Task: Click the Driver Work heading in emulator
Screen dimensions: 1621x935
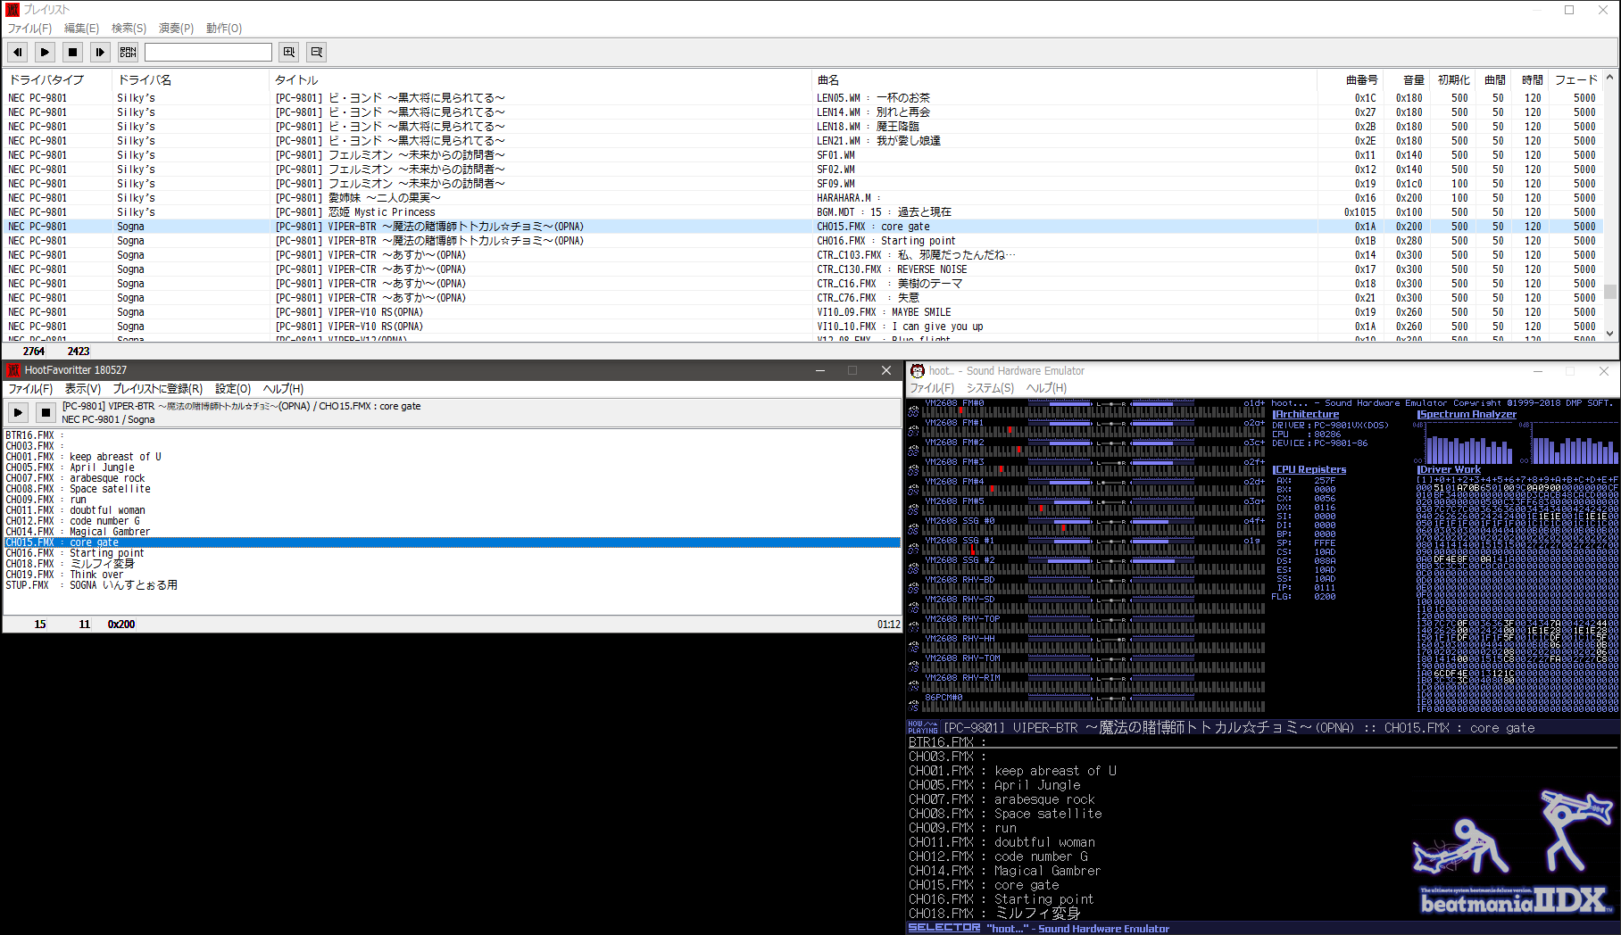Action: tap(1449, 469)
